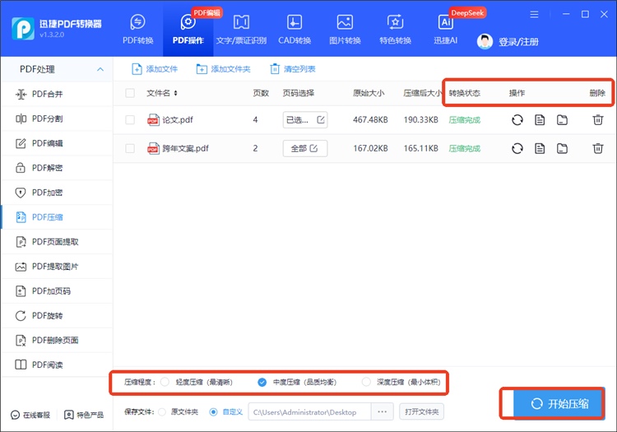Click re-convert icon for 论文.pdf

click(517, 120)
